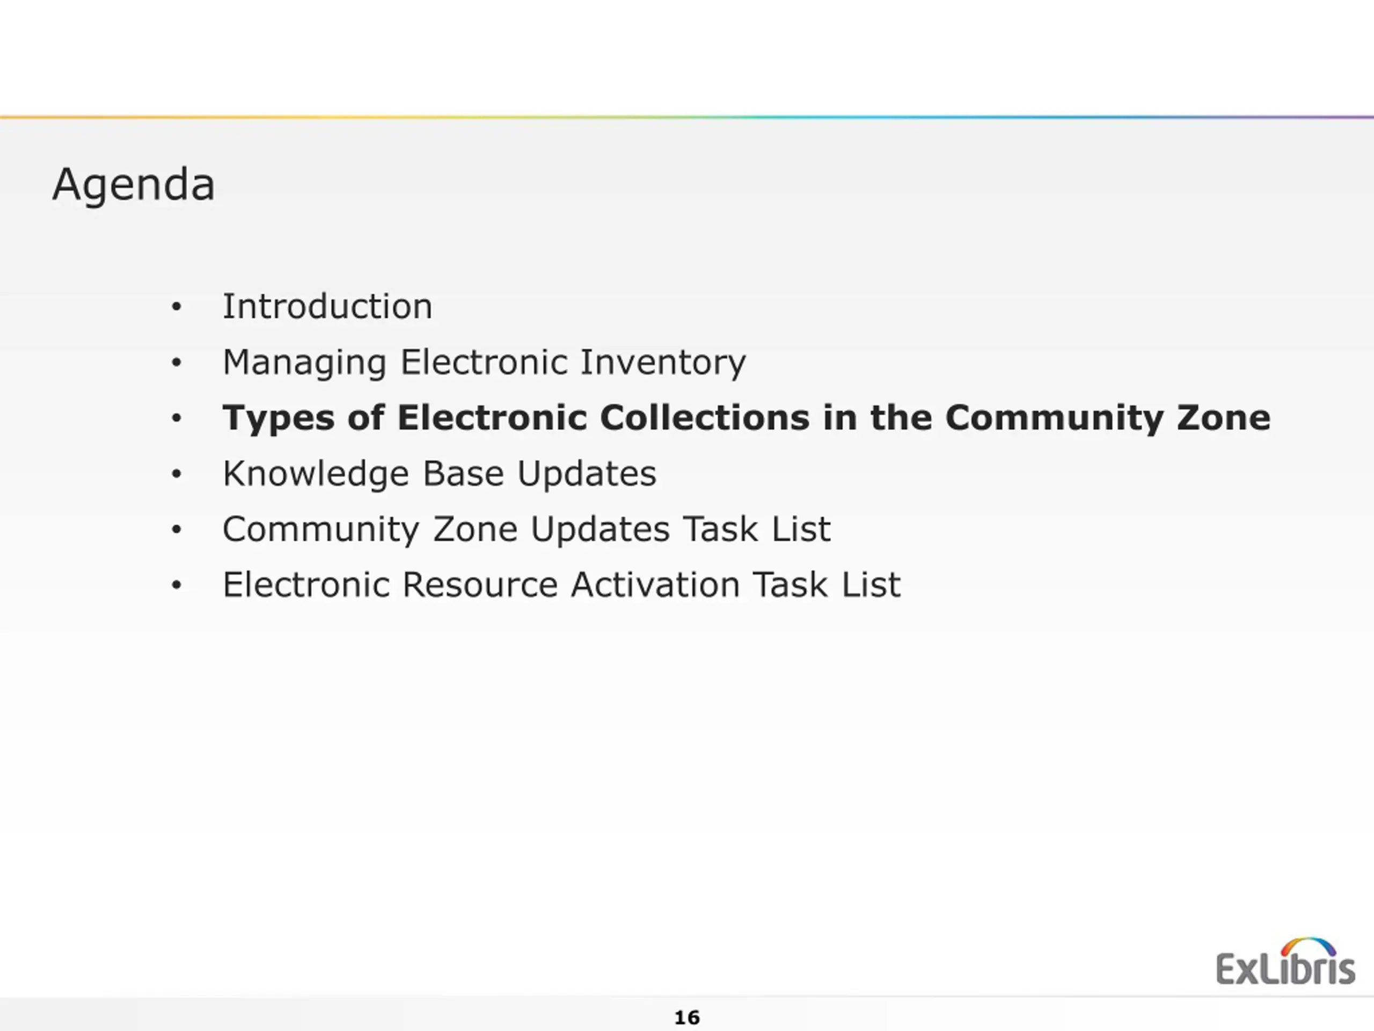Select the bold Types of Electronic Collections item
The image size is (1374, 1031).
(747, 418)
